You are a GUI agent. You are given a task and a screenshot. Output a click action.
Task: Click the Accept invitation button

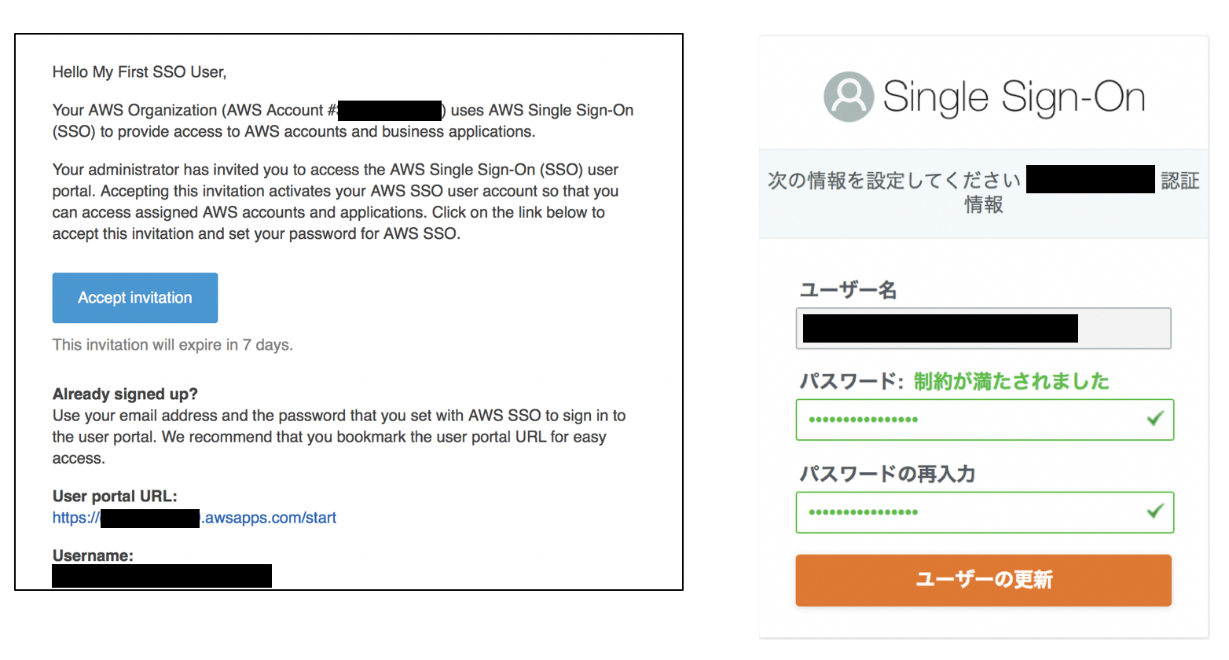135,298
